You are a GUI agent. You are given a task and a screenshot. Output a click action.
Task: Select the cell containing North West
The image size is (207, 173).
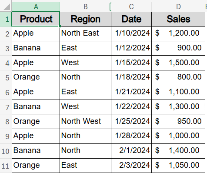[x=86, y=121]
